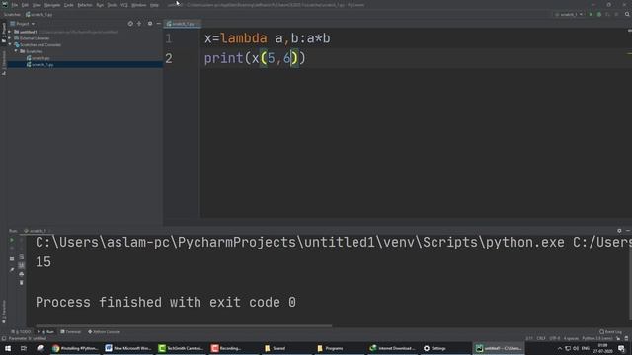Open the Settings taskbar item
Viewport: 632px width, 355px height.
(434, 348)
